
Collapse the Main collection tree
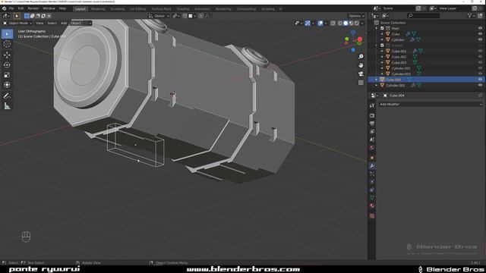pyautogui.click(x=377, y=28)
